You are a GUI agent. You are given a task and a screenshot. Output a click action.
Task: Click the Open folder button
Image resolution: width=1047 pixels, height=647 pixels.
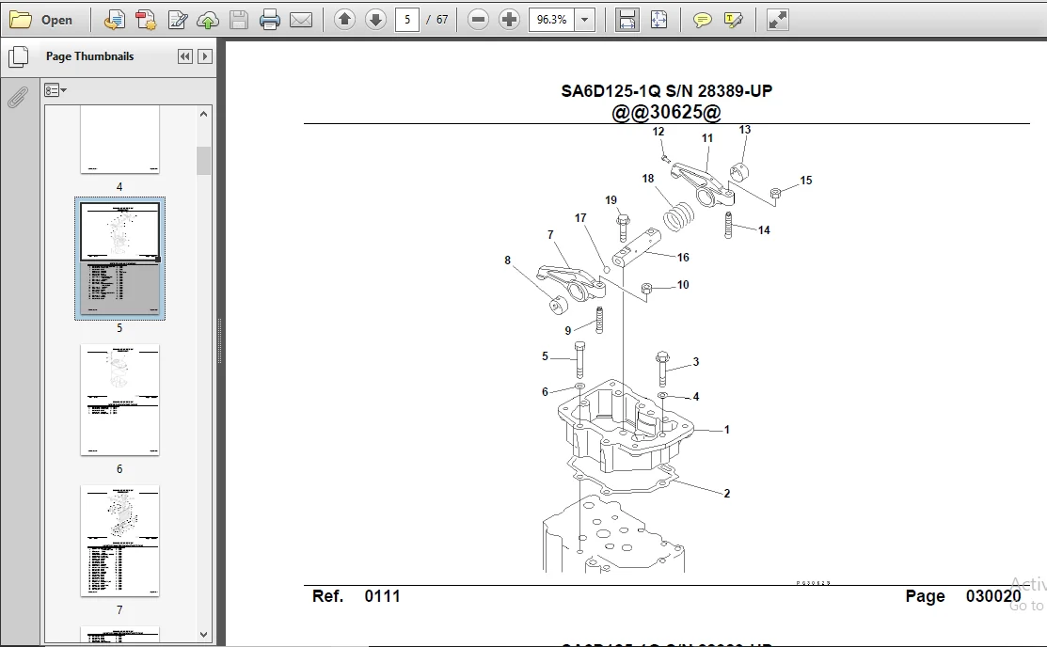coord(41,20)
